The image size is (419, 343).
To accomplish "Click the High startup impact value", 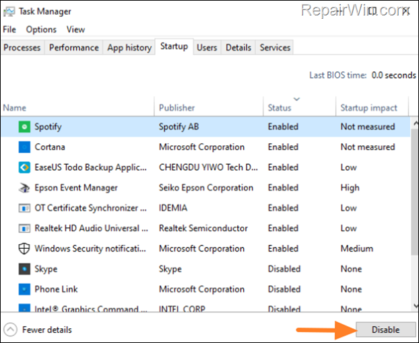I will pyautogui.click(x=350, y=188).
